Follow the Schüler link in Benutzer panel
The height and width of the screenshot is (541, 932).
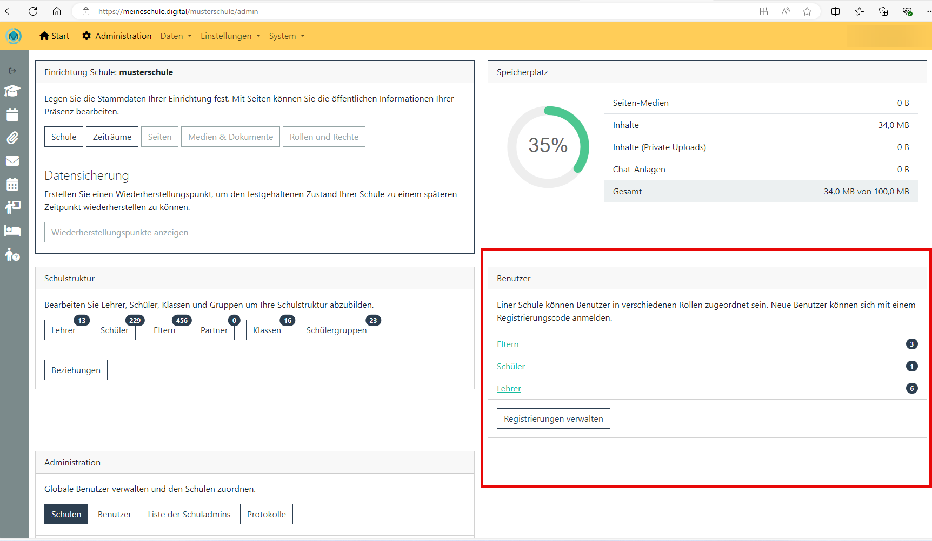[511, 366]
